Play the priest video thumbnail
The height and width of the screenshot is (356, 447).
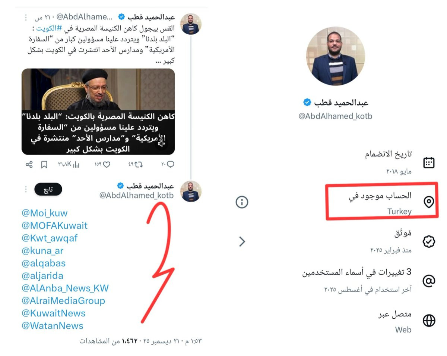pyautogui.click(x=98, y=112)
